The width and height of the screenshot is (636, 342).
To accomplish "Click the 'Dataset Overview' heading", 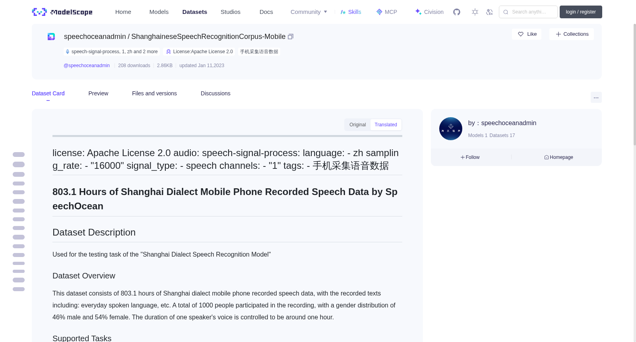I will point(84,276).
